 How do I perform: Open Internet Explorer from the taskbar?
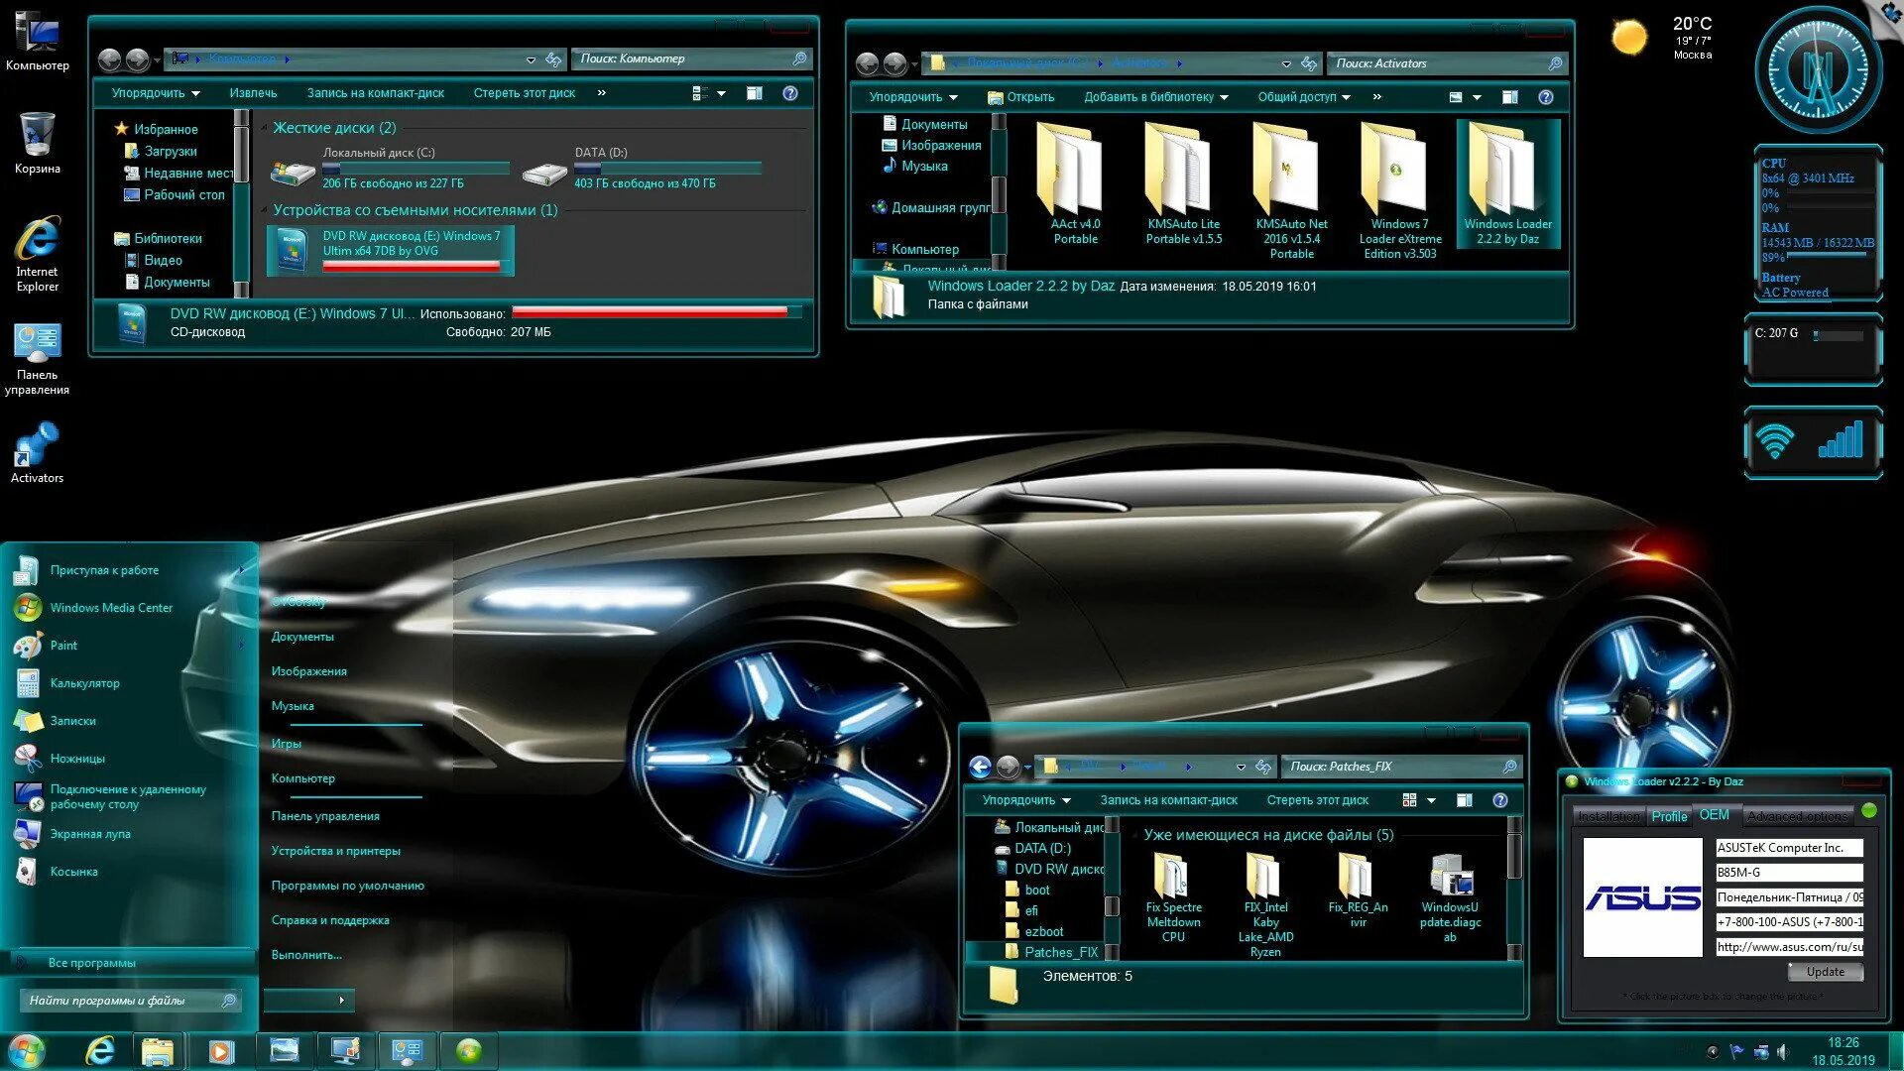pos(100,1050)
